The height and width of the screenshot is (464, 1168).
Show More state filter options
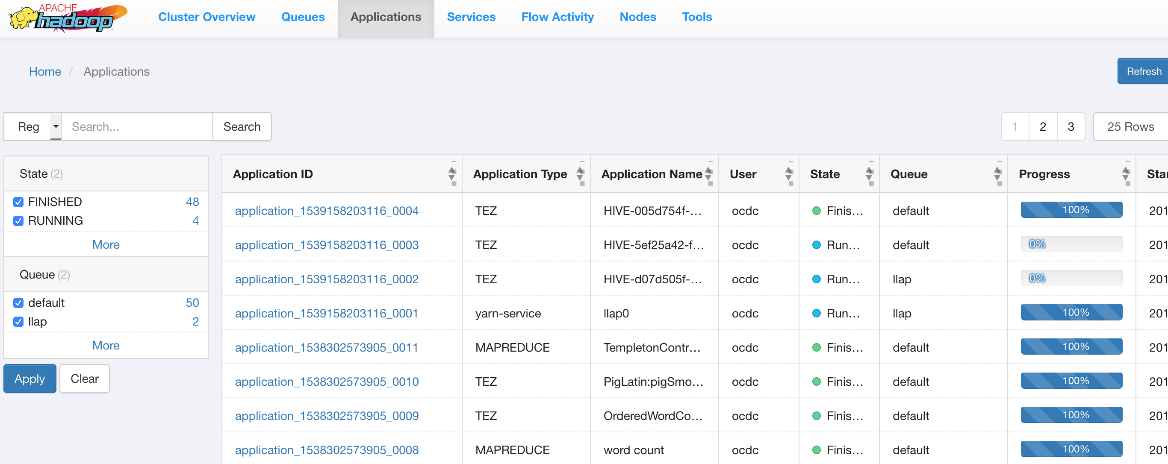point(106,245)
